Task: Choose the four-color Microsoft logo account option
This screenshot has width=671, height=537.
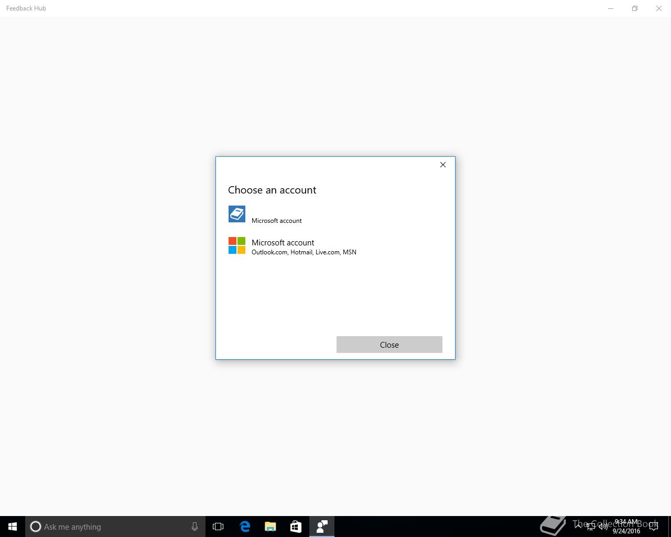Action: tap(335, 245)
